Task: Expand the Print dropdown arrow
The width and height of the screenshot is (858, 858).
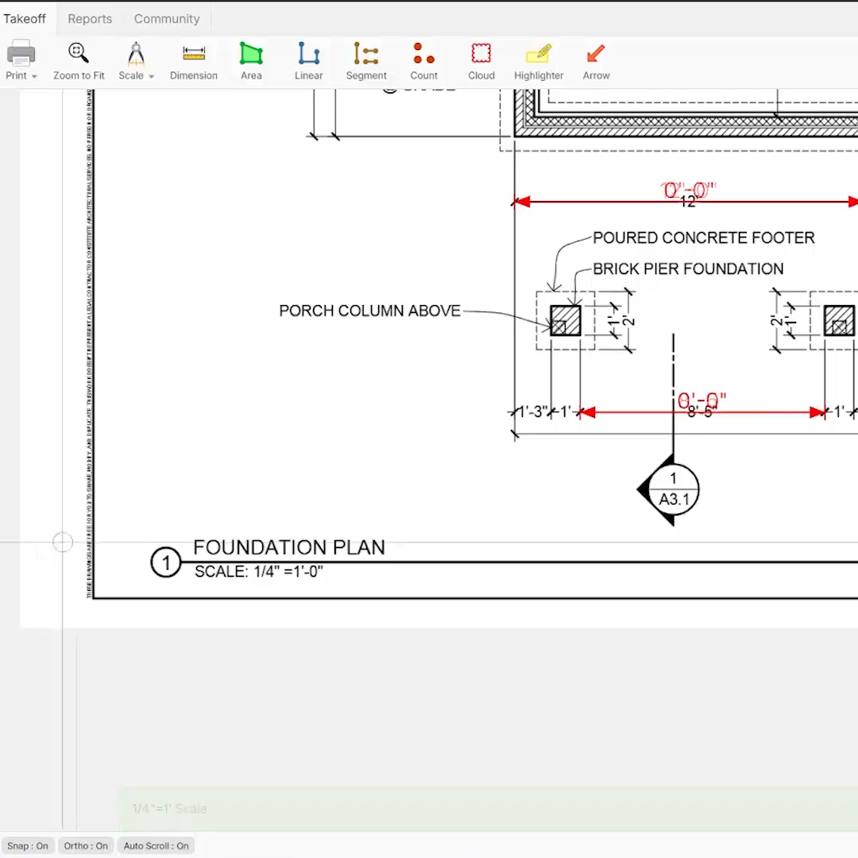Action: click(x=34, y=76)
